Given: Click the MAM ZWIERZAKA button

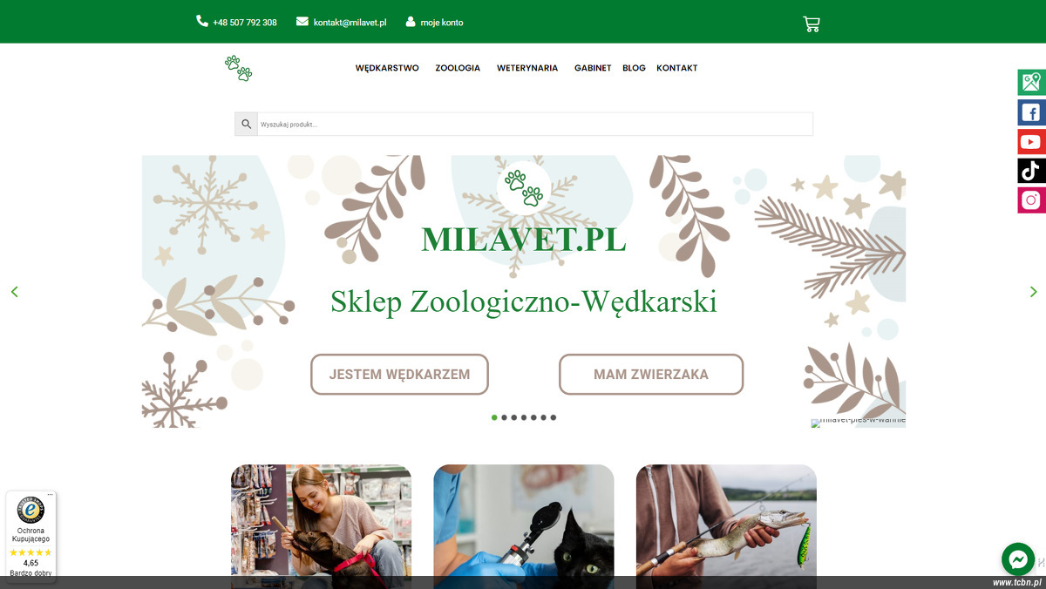Looking at the screenshot, I should point(651,375).
